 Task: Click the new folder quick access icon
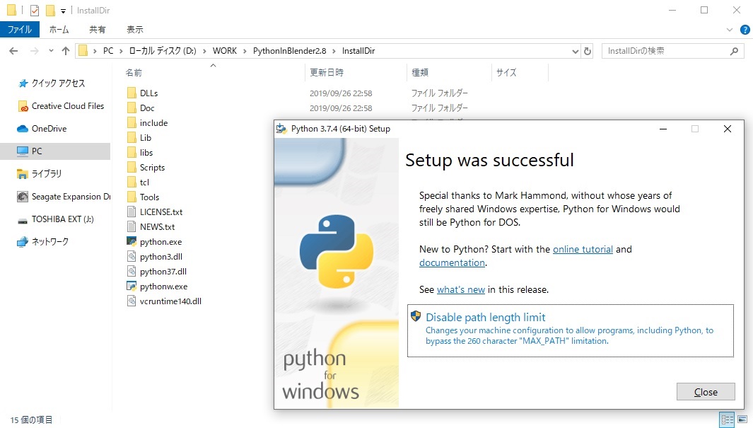50,10
